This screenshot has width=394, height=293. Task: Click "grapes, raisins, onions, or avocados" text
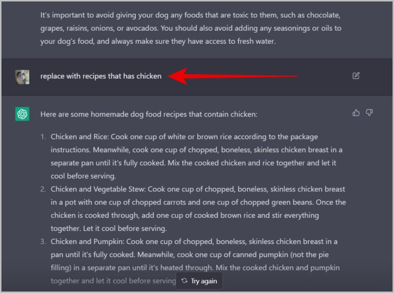pos(99,28)
